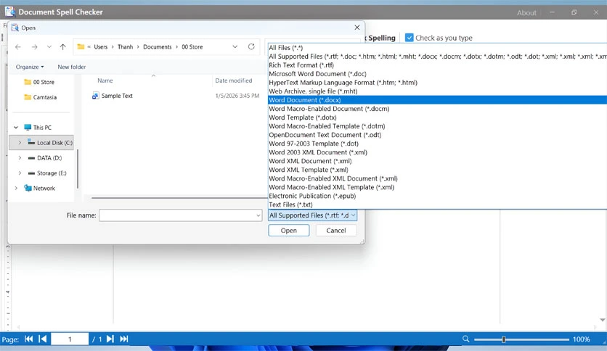Select the Camtasia folder in sidebar
Viewport: 607px width, 351px height.
click(40, 97)
